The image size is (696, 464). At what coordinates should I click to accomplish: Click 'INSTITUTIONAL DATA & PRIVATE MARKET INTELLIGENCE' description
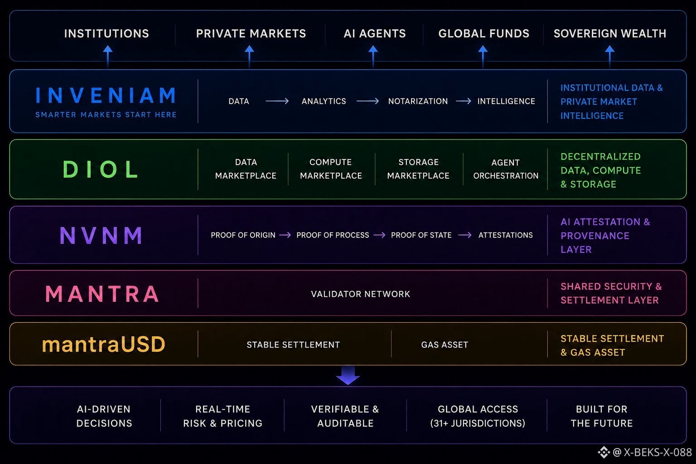(612, 101)
